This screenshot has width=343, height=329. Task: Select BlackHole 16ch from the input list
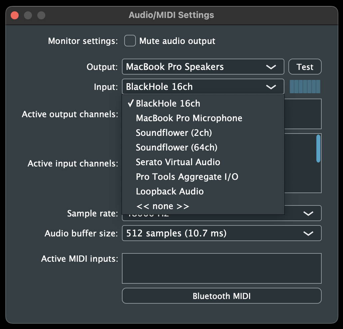point(203,104)
